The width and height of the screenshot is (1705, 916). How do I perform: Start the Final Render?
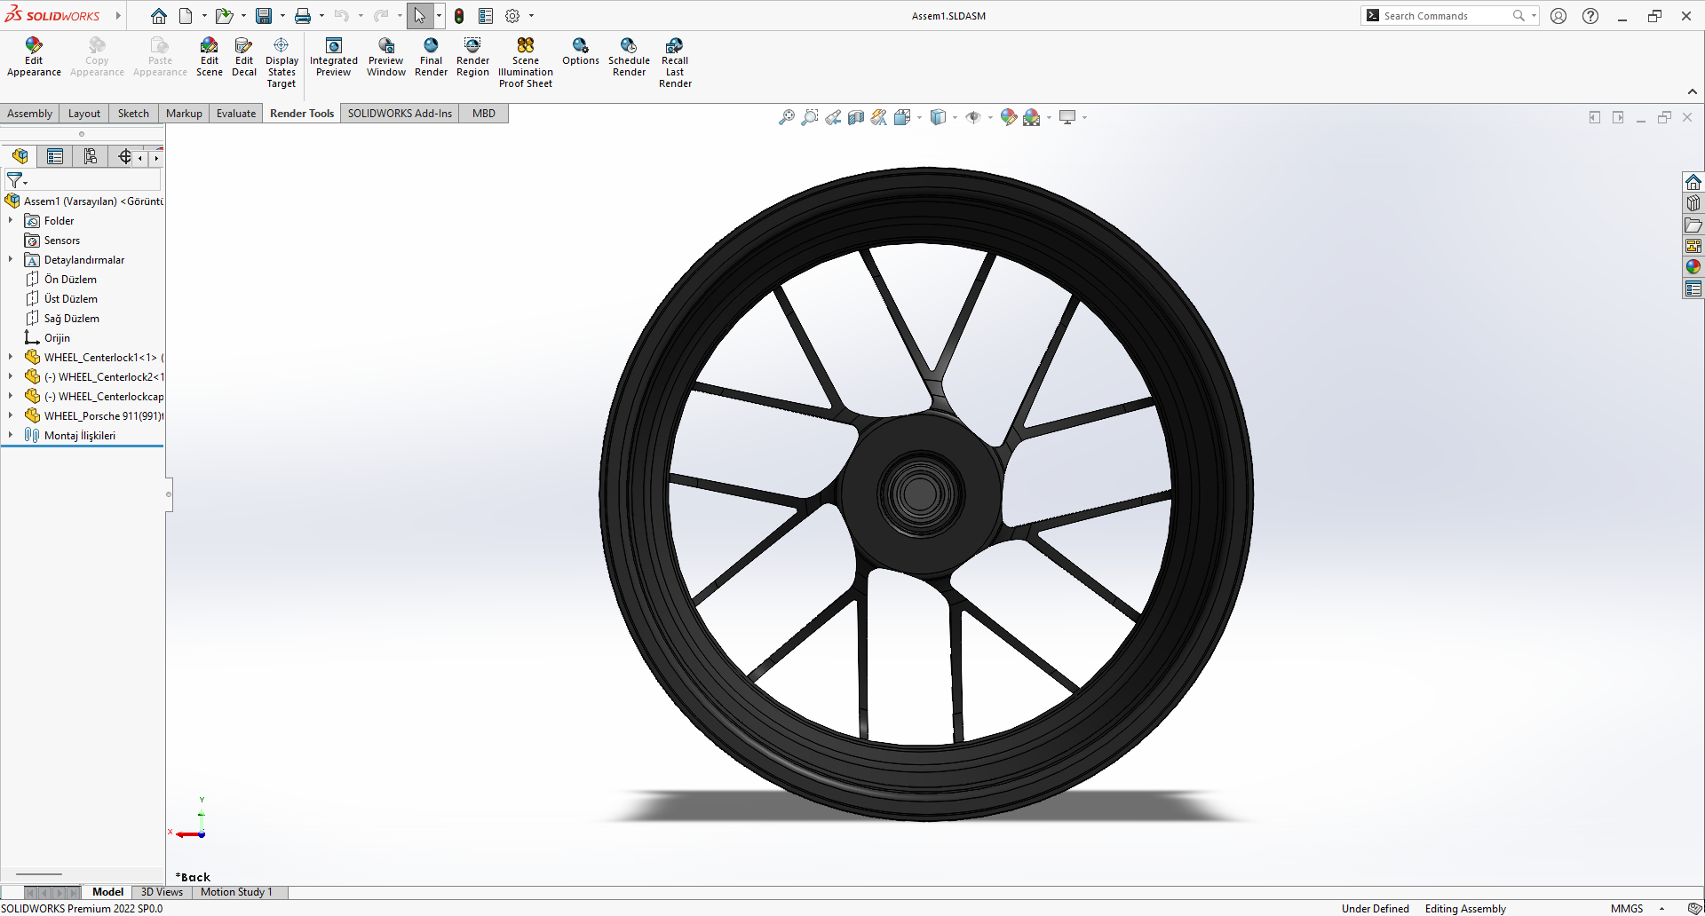coord(431,58)
